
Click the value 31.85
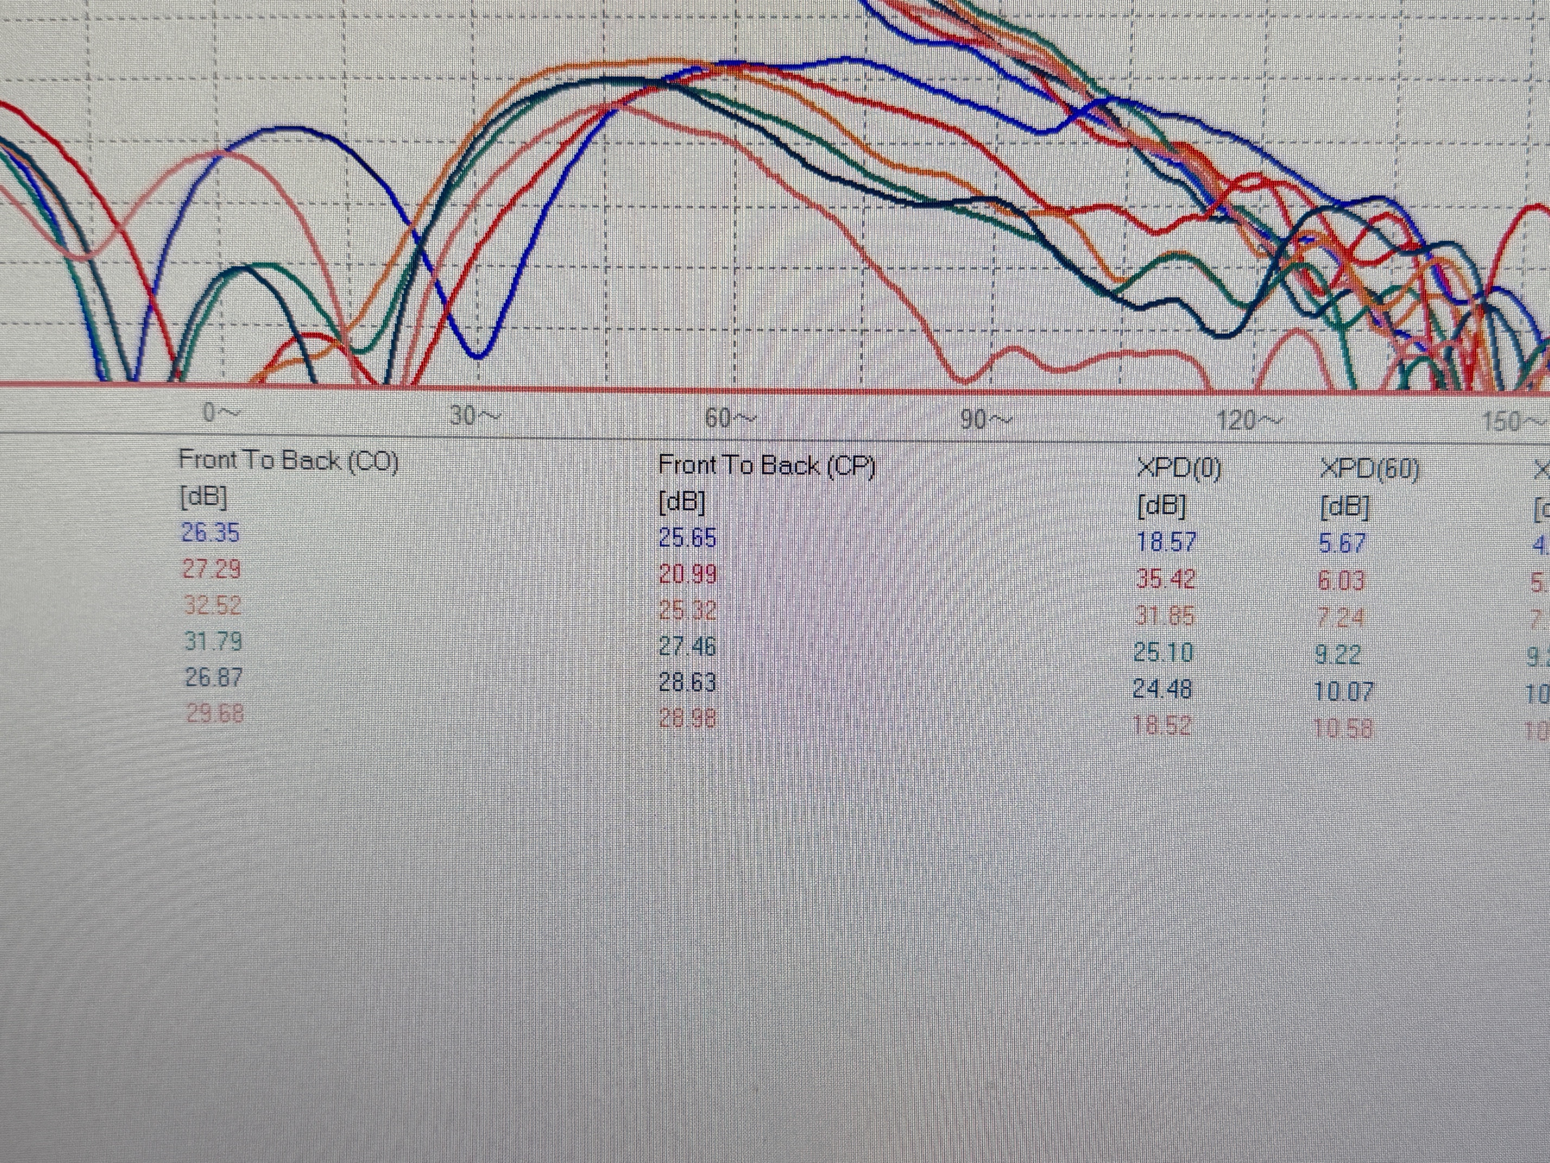pos(1164,617)
